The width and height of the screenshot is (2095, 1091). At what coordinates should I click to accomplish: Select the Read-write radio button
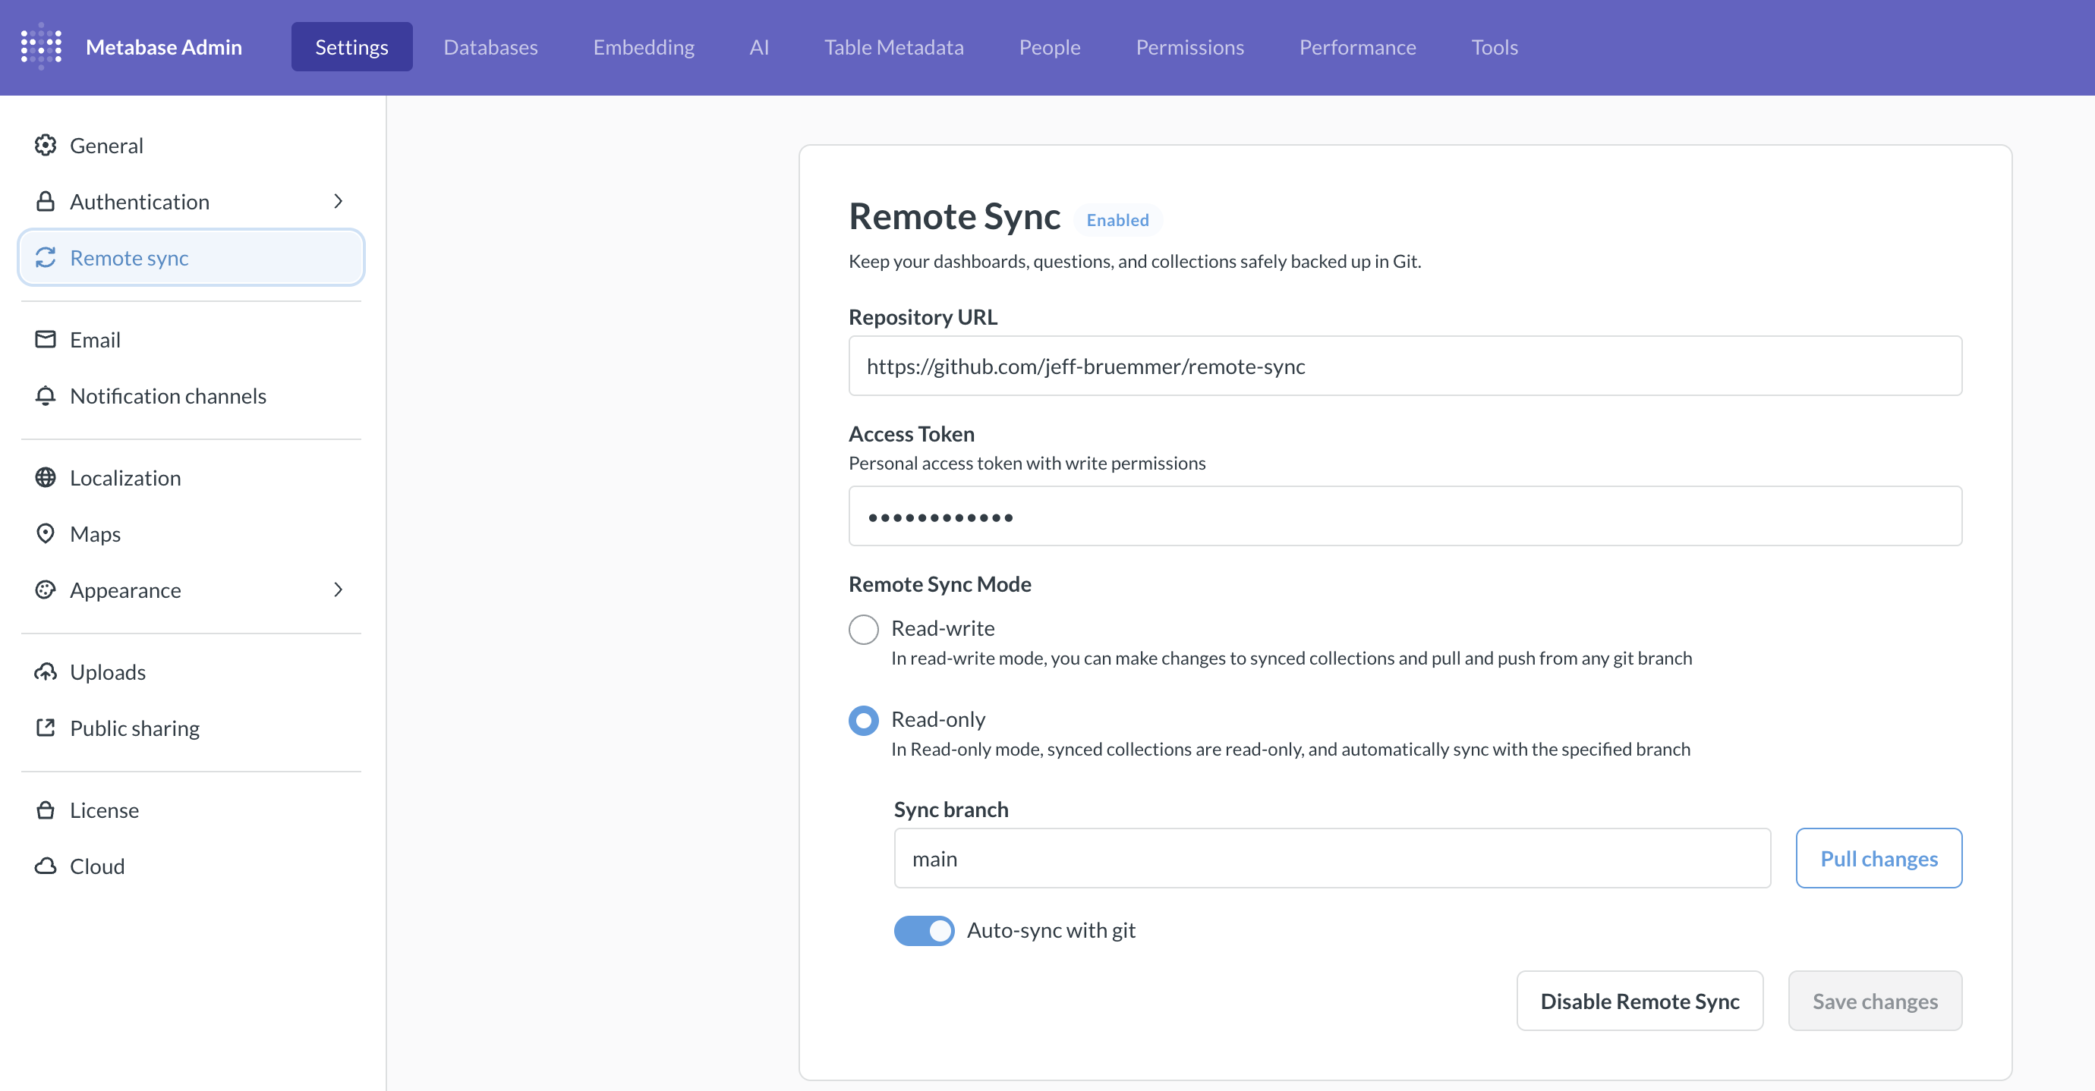click(863, 629)
